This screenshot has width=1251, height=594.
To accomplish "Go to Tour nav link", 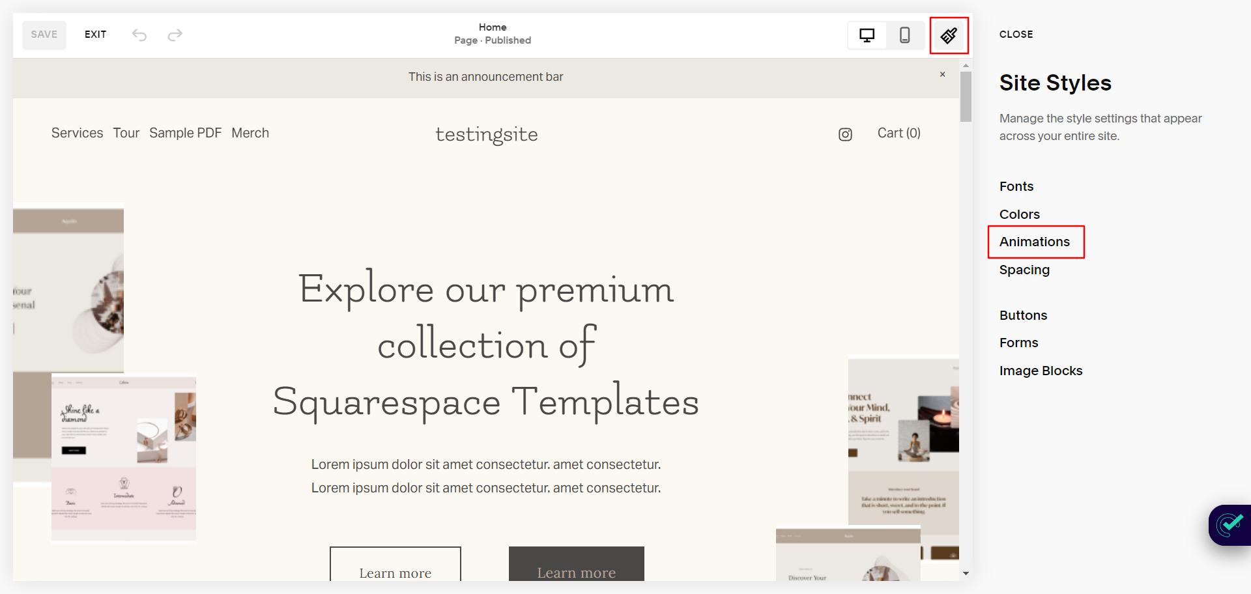I will 126,133.
